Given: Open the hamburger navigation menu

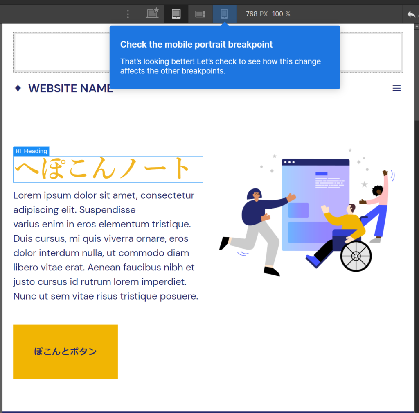Looking at the screenshot, I should pyautogui.click(x=396, y=88).
